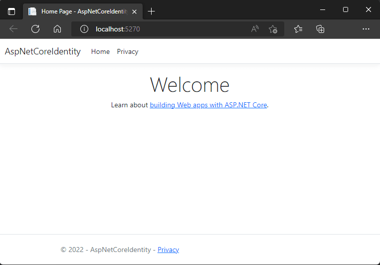Open the tab actions menu icon
This screenshot has height=265, width=380.
(11, 11)
